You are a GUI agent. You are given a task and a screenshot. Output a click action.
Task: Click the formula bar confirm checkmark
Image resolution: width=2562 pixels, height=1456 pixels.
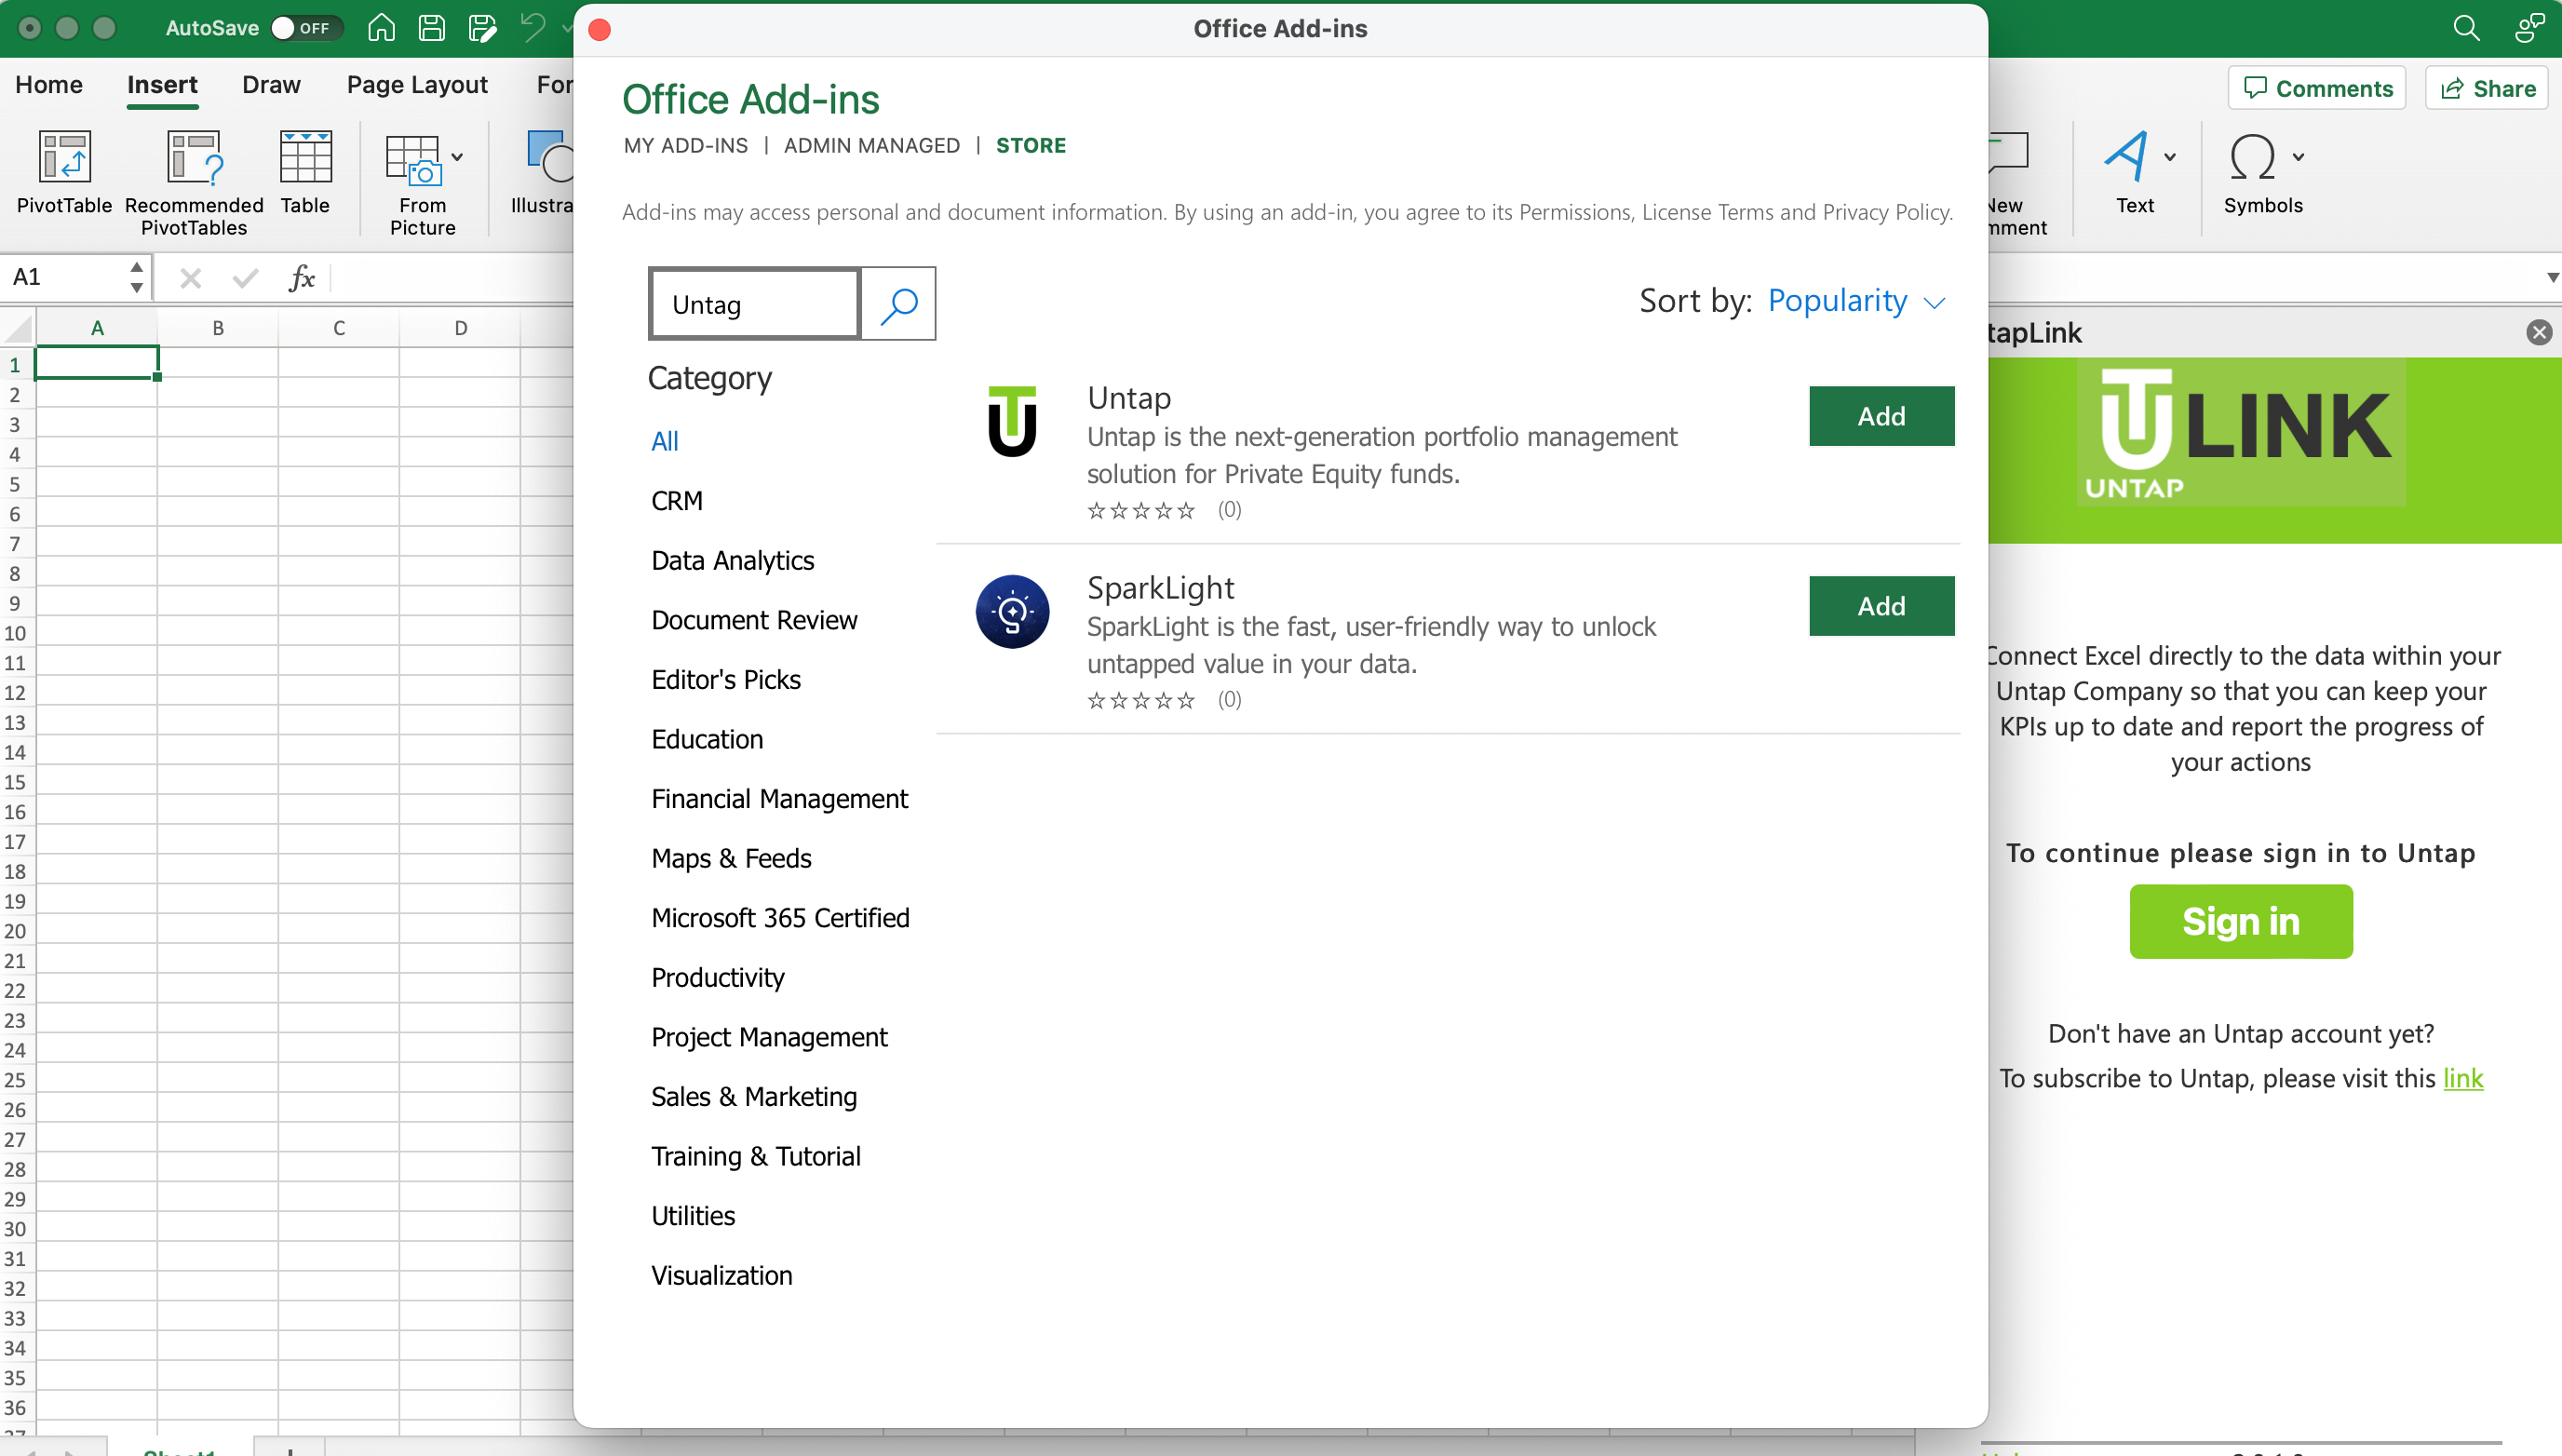245,278
